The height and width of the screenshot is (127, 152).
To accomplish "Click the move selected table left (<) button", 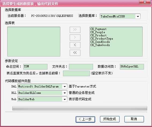I will click(75, 45).
